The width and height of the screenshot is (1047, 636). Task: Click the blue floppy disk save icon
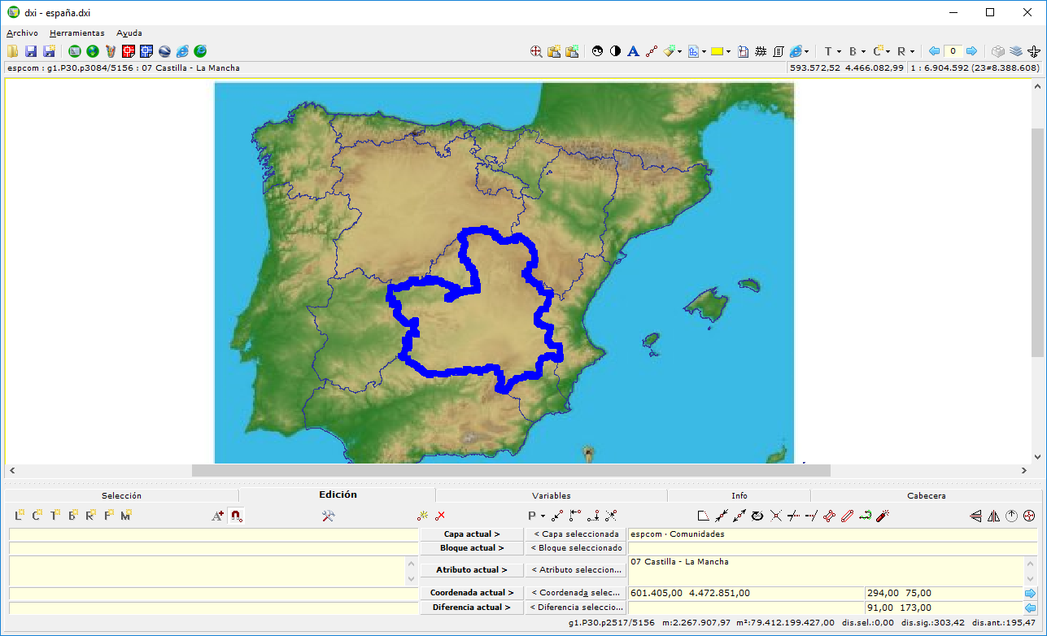click(x=30, y=51)
